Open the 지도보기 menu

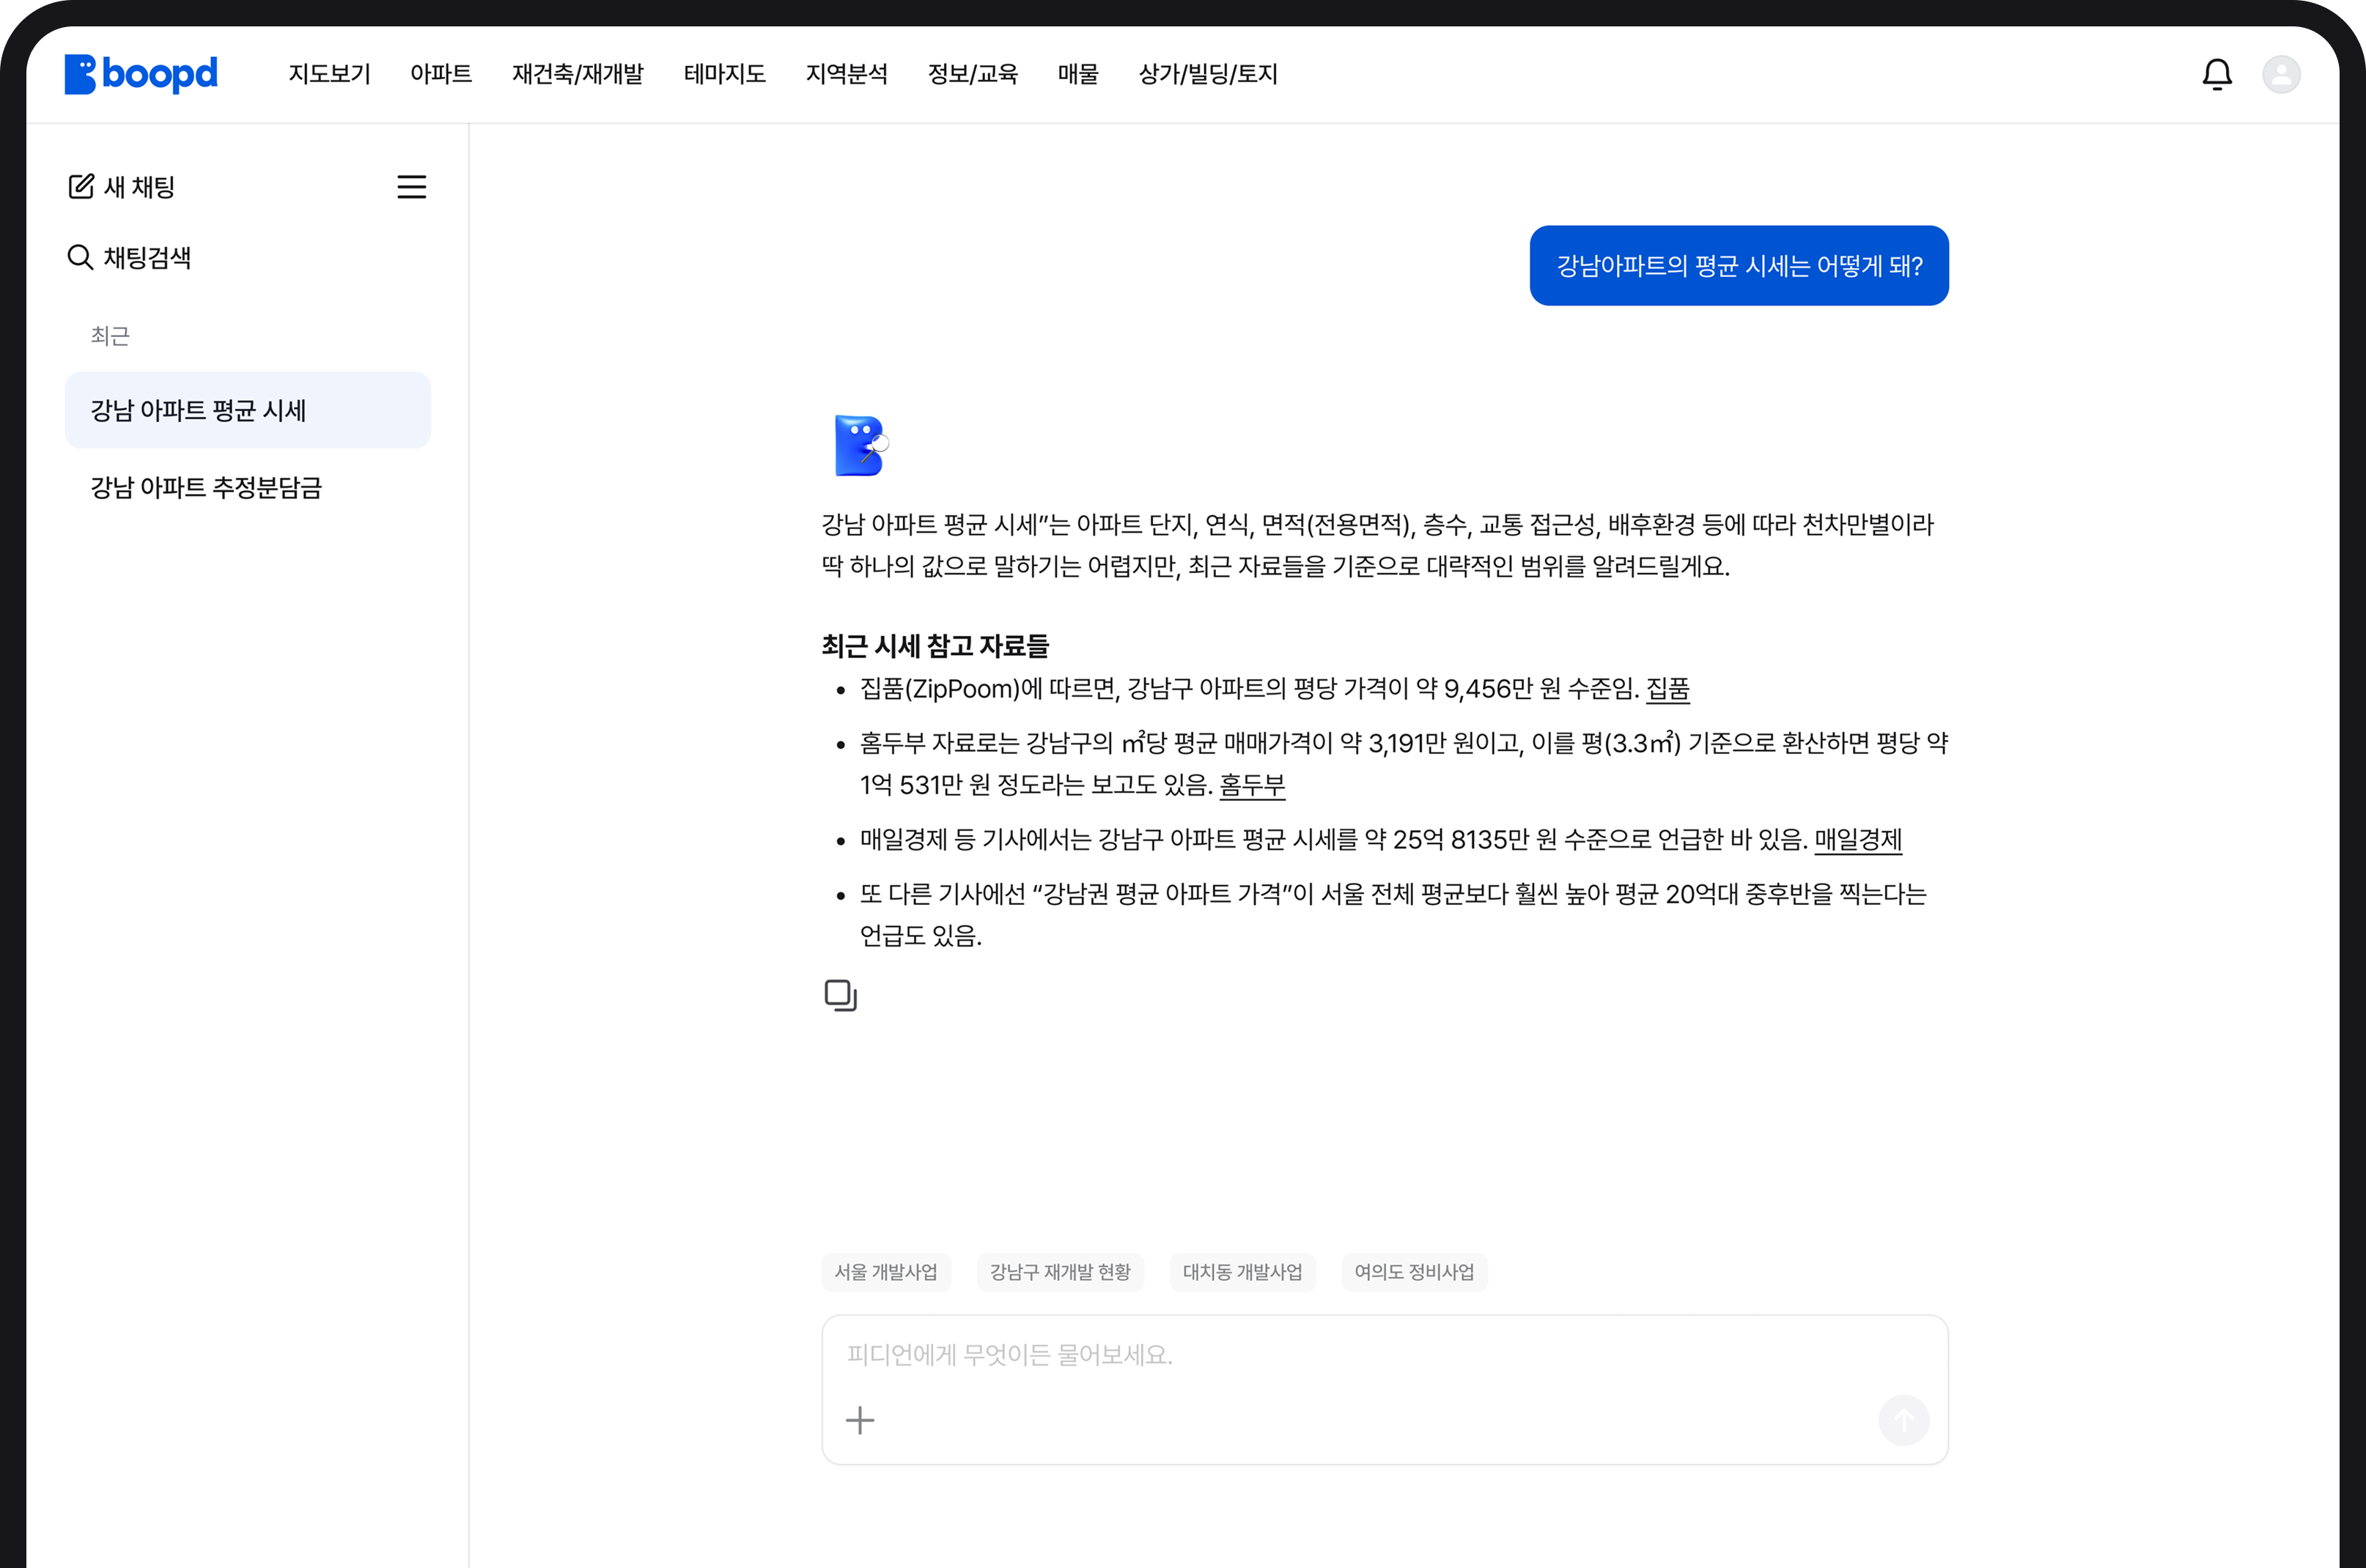coord(329,74)
